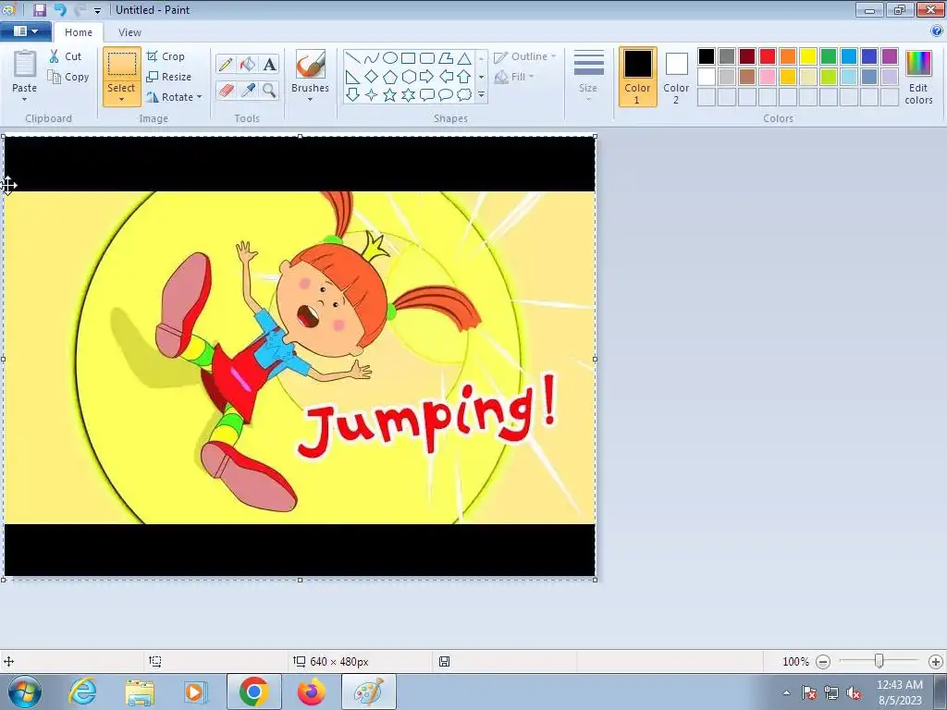Open Paint Help question mark icon
Image resolution: width=947 pixels, height=710 pixels.
(937, 31)
